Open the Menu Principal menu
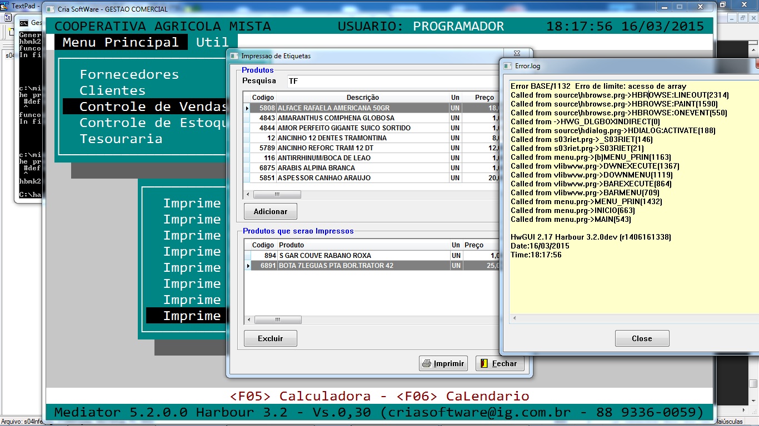 121,43
